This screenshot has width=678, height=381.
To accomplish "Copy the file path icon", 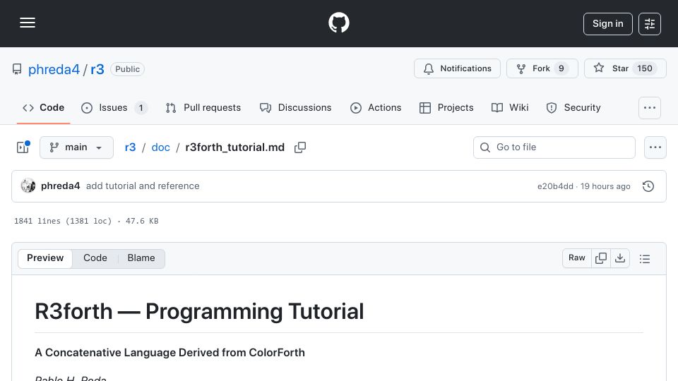I will pyautogui.click(x=300, y=147).
